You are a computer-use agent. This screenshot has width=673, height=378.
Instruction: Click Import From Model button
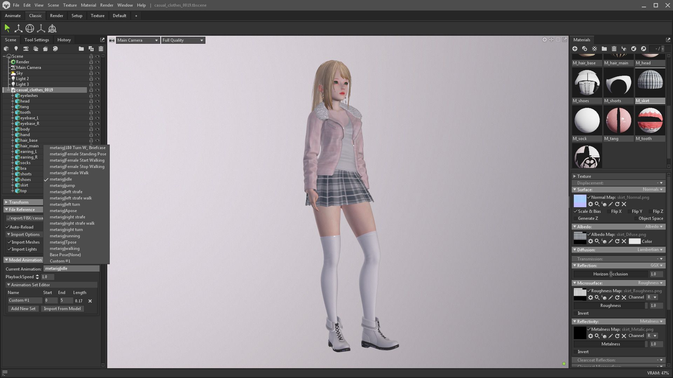coord(62,309)
